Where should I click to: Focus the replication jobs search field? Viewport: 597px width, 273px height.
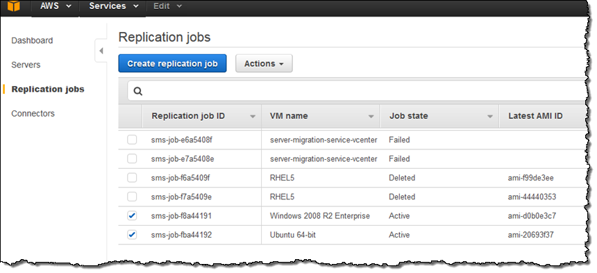click(x=358, y=92)
